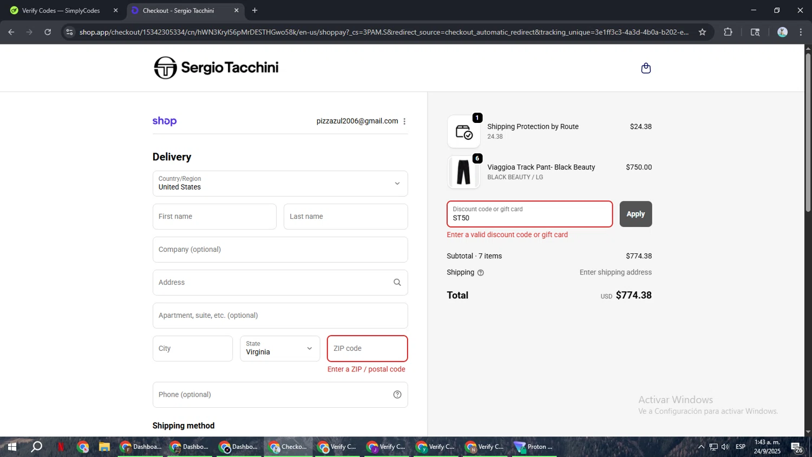Click the City input field
Screen dimensions: 812x457
click(x=193, y=349)
